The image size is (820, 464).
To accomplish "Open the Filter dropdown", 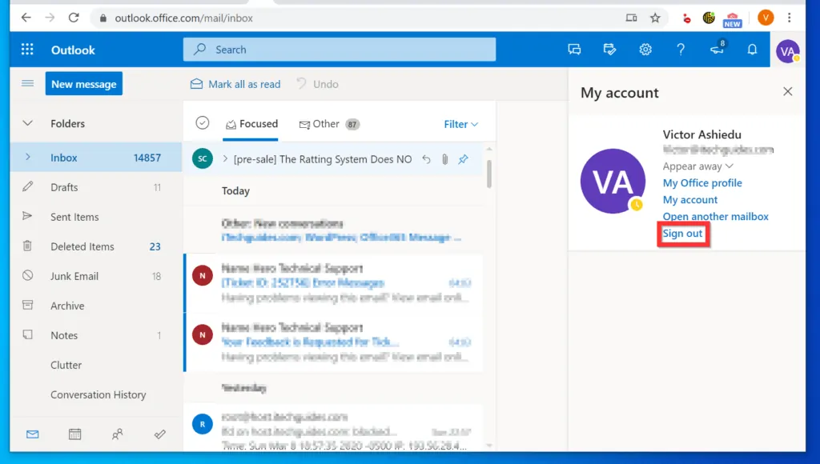I will [460, 124].
